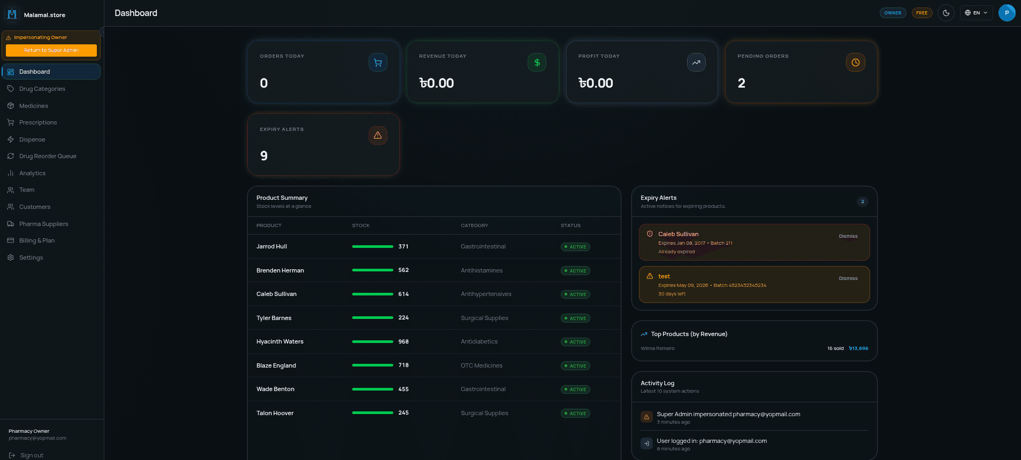
Task: Click Sign out link
Action: (26, 455)
